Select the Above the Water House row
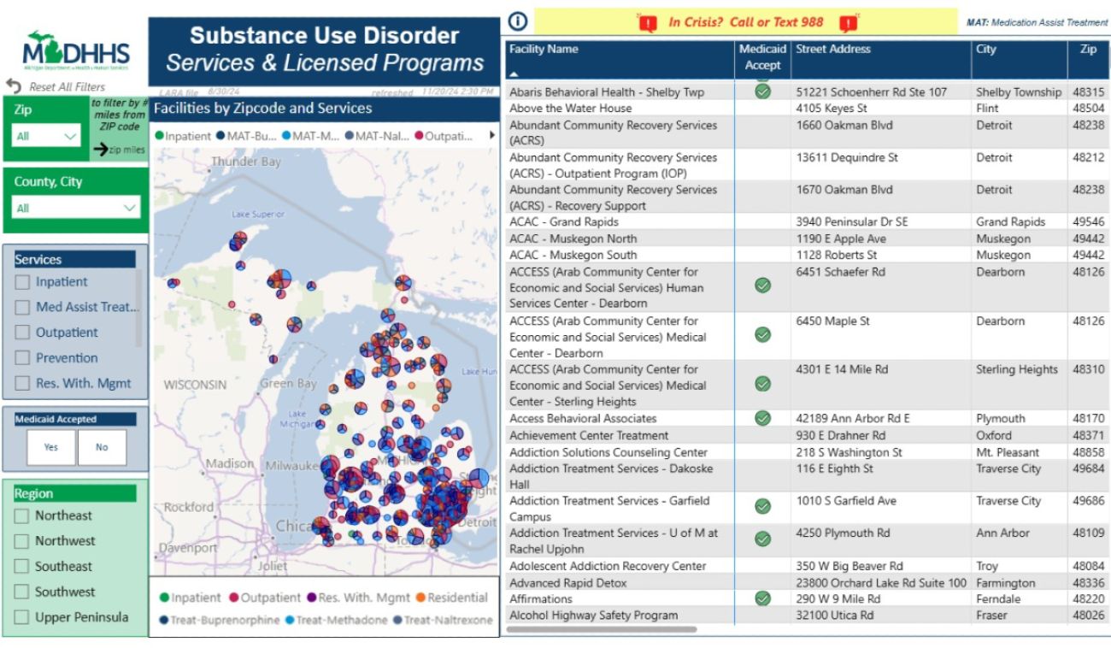 pyautogui.click(x=807, y=109)
